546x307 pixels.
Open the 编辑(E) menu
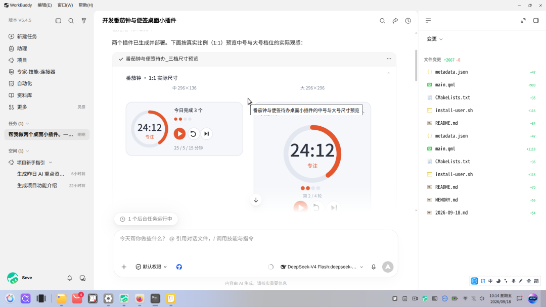44,5
